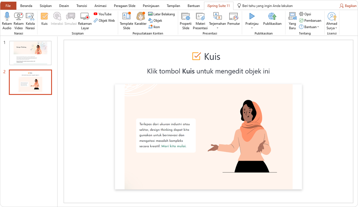The image size is (358, 207).
Task: Open the File menu tab
Action: tap(8, 6)
